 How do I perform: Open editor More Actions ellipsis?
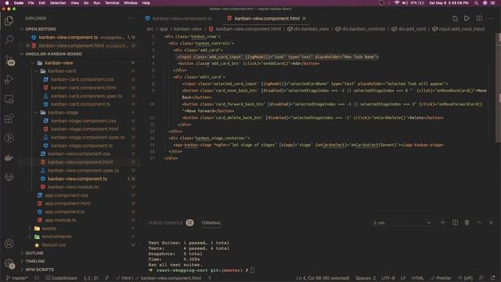pos(491,18)
